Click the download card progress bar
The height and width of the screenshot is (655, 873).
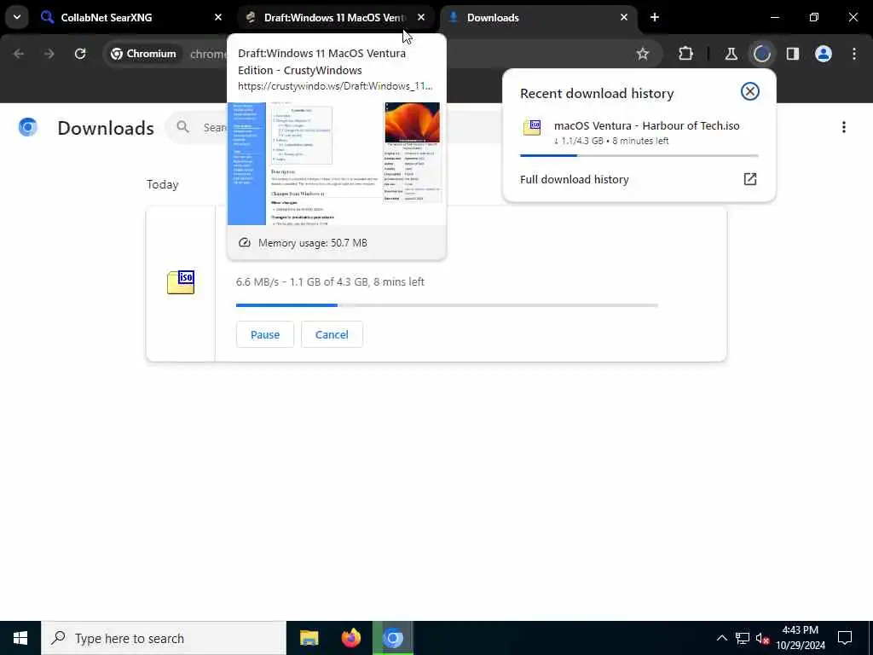point(447,305)
